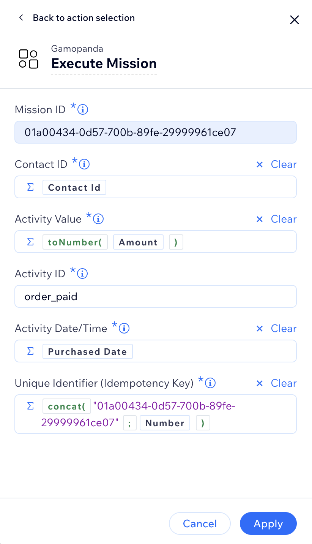Select the sigma icon in Purchased Date field
The width and height of the screenshot is (312, 544).
click(x=31, y=351)
